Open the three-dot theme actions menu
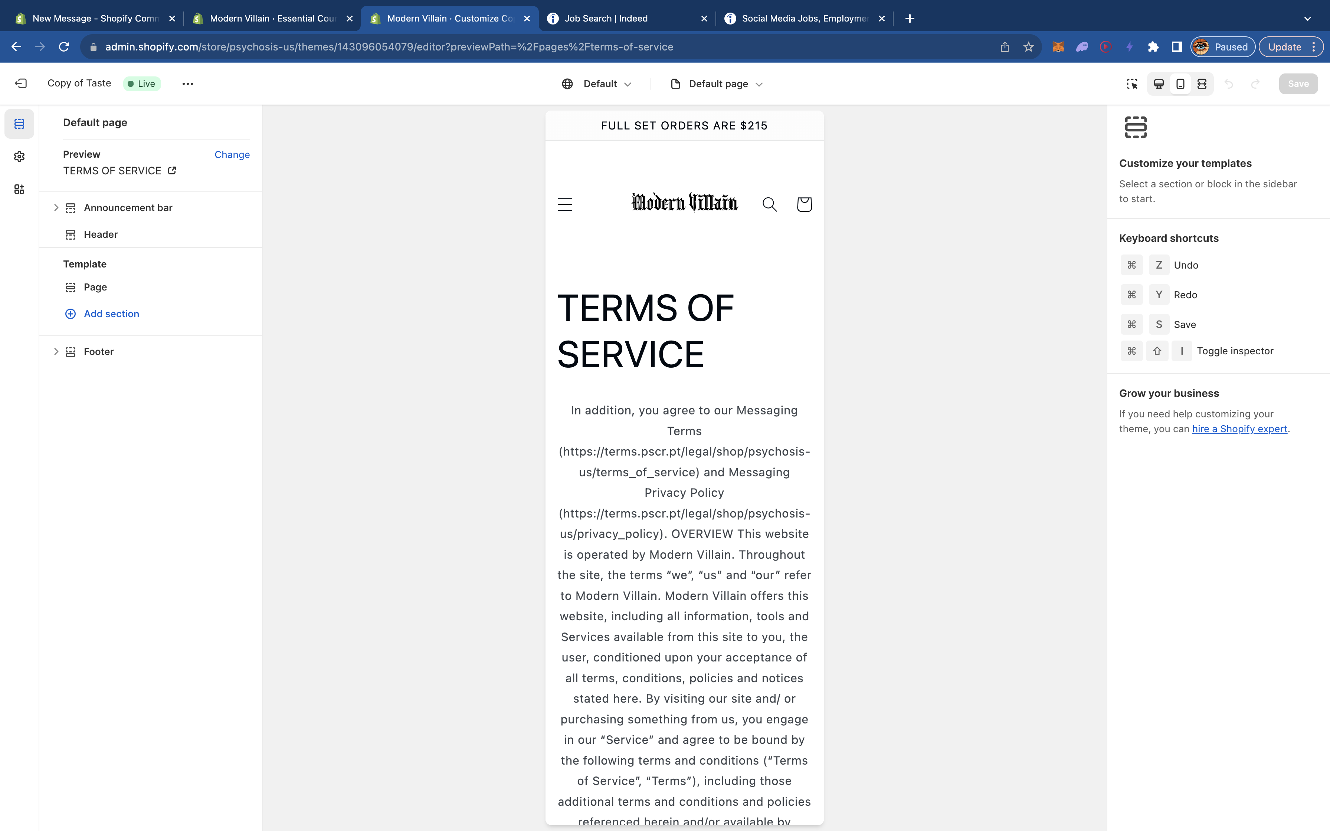The height and width of the screenshot is (831, 1330). coord(187,83)
